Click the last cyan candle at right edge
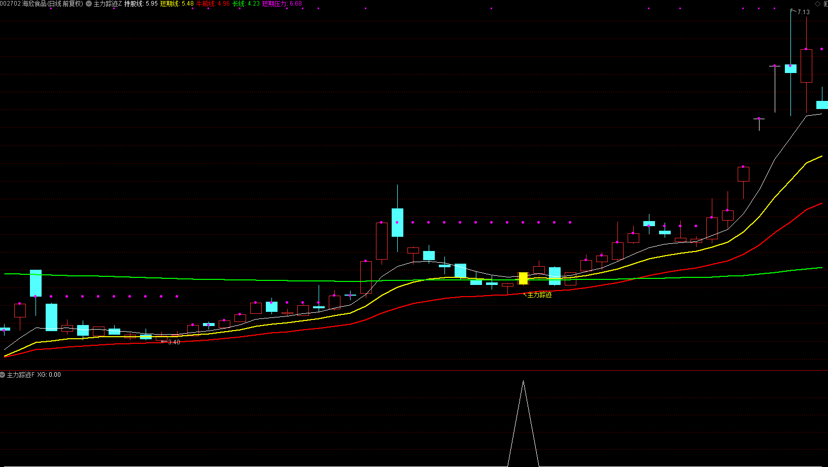 pos(822,105)
